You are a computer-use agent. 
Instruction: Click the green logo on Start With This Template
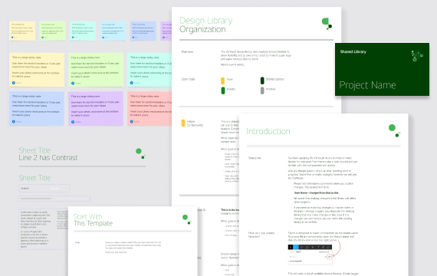pyautogui.click(x=187, y=219)
